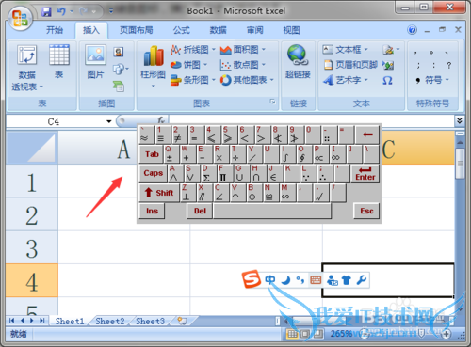The height and width of the screenshot is (347, 471).
Task: Save the workbook via quick access
Action: pyautogui.click(x=46, y=12)
